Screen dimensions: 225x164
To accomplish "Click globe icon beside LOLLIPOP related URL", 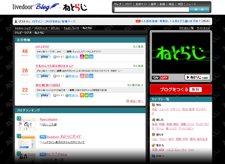I will click(67, 57).
